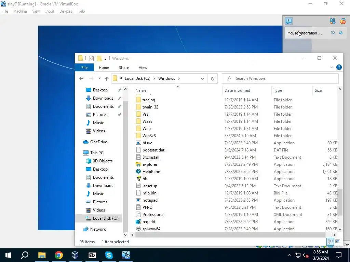Select the notepad application icon

[x=138, y=200]
